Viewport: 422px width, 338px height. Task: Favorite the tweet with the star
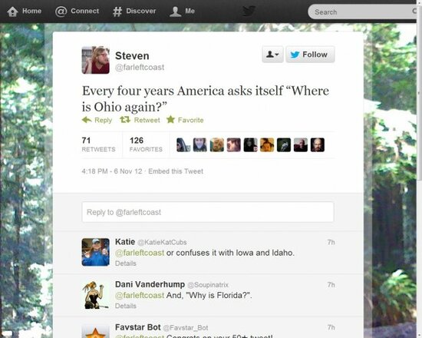click(185, 120)
